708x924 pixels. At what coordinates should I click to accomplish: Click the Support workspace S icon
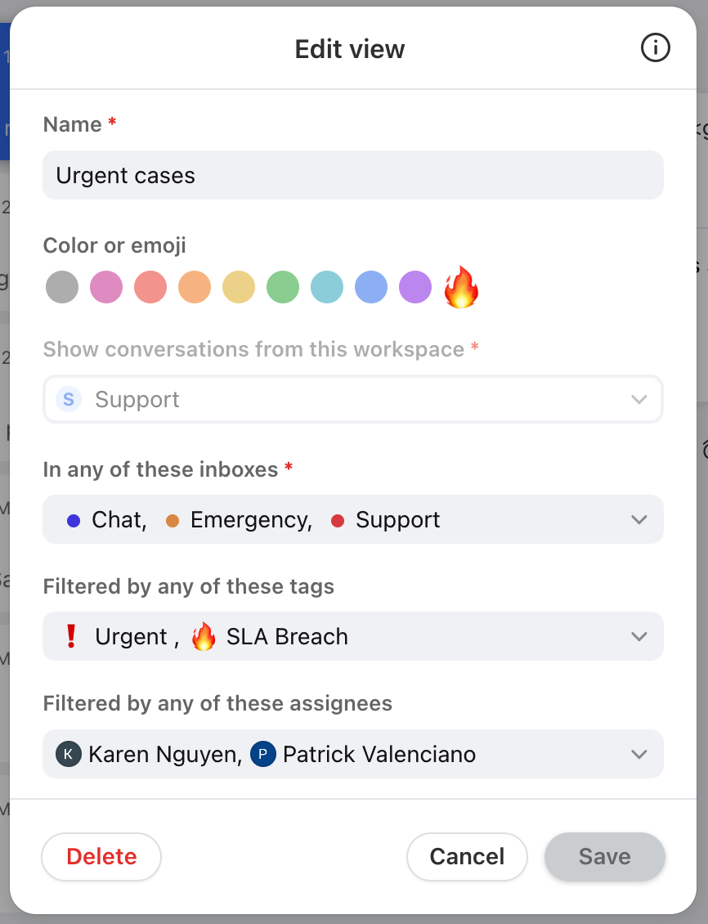tap(69, 399)
